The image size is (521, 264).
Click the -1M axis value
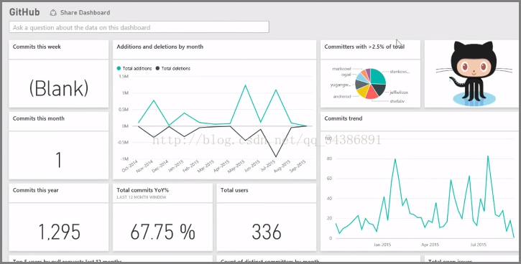(124, 159)
